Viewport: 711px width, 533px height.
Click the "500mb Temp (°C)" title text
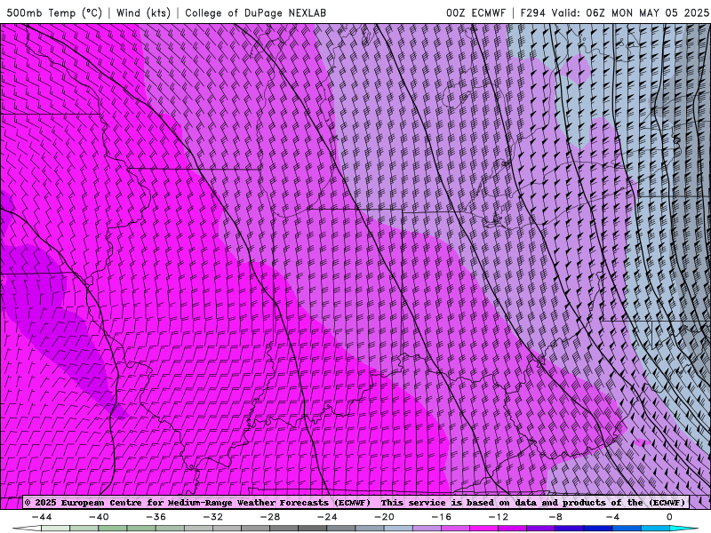(x=54, y=12)
